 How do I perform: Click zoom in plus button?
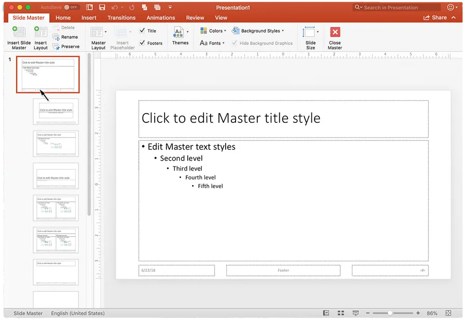tap(418, 313)
